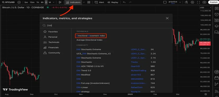Screen dimensions: 219x97
Task: Click the Publish button
Action: click(213, 2)
